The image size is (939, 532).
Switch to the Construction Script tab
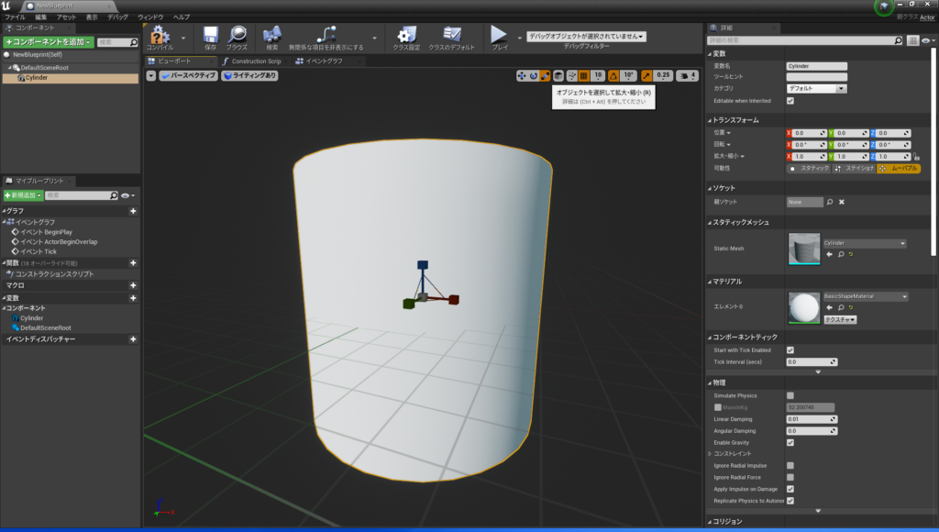[x=249, y=61]
